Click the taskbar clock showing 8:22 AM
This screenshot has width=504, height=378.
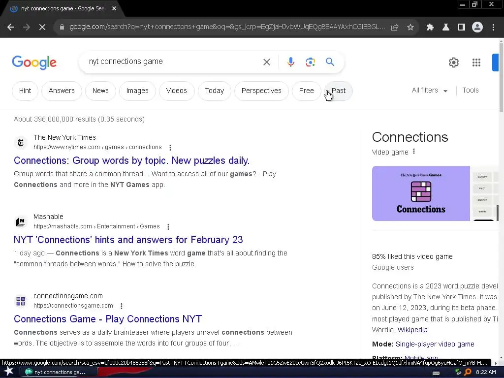486,372
